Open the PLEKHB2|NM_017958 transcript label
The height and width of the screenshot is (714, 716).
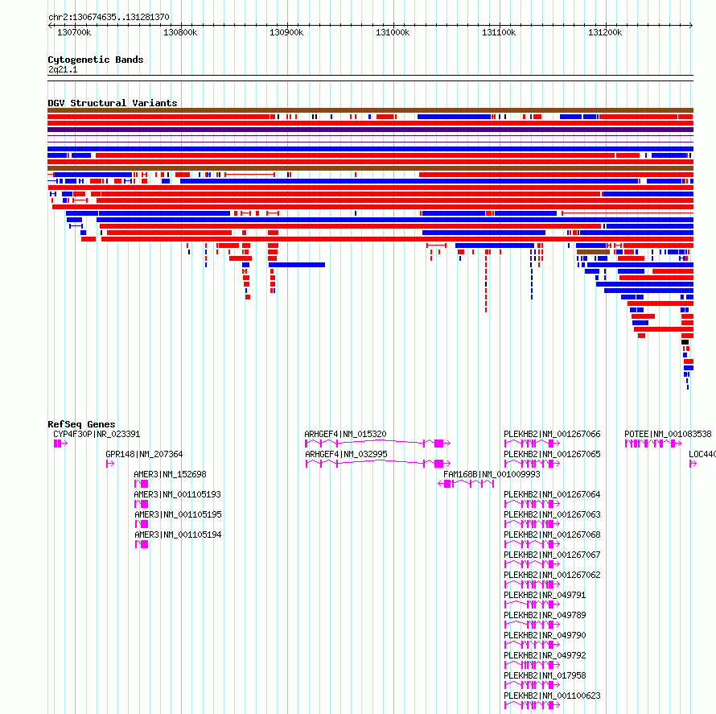[545, 675]
